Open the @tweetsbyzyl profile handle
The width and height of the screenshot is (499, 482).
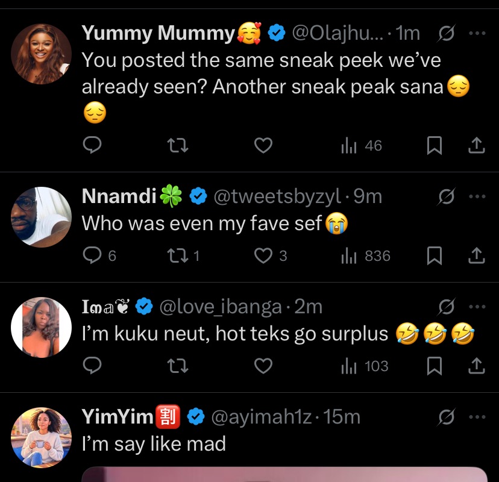click(278, 196)
